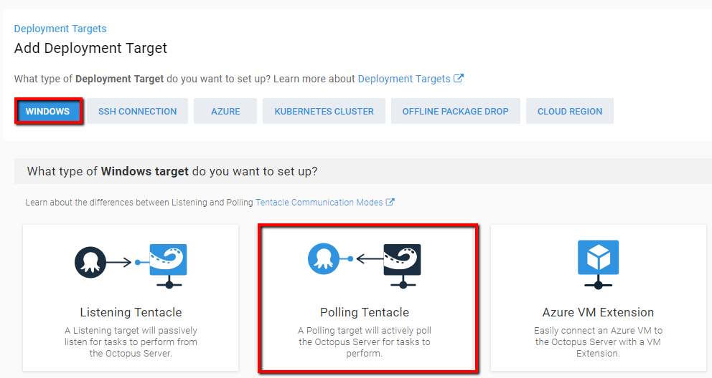Select the AZURE target type
The width and height of the screenshot is (712, 378).
[x=225, y=112]
